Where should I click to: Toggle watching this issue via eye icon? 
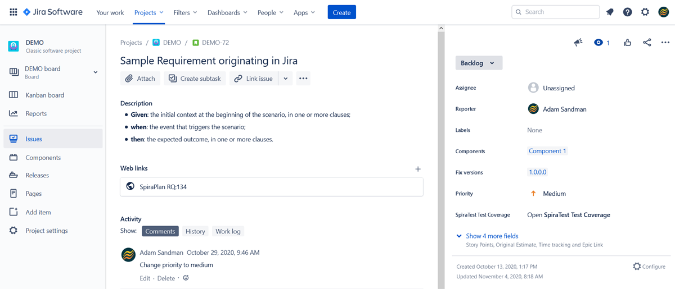point(598,43)
